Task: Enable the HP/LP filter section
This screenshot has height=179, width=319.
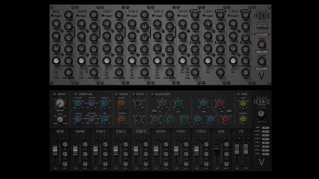Action: (x=134, y=94)
